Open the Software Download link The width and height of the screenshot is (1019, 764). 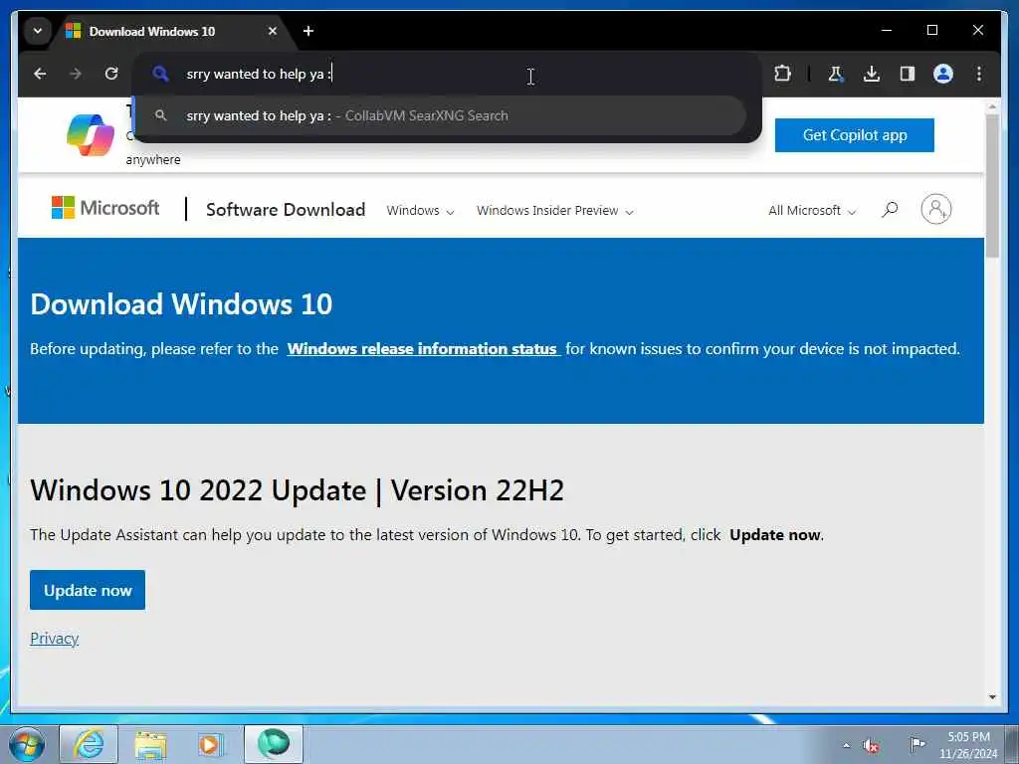286,209
